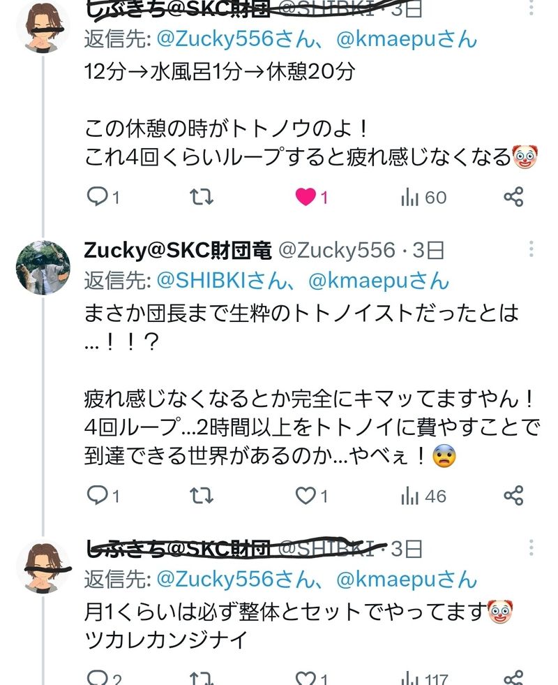Like Zucky's tweet about トトノイスト

tap(306, 496)
